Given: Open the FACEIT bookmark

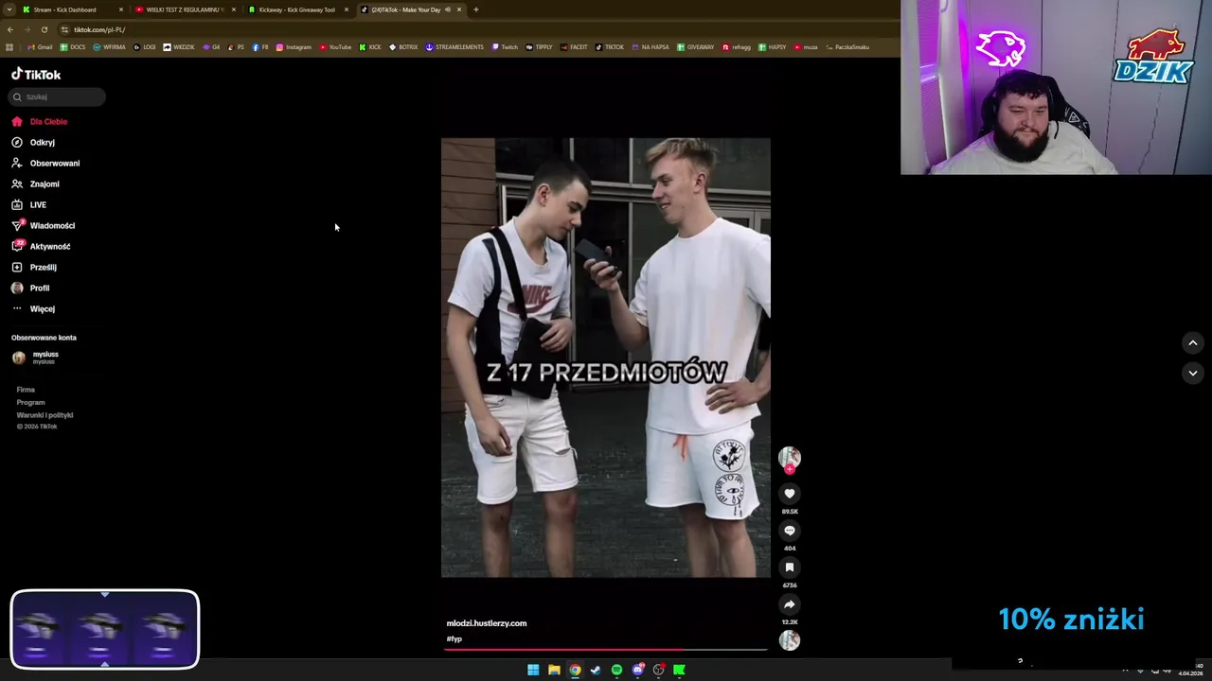Looking at the screenshot, I should (x=574, y=47).
